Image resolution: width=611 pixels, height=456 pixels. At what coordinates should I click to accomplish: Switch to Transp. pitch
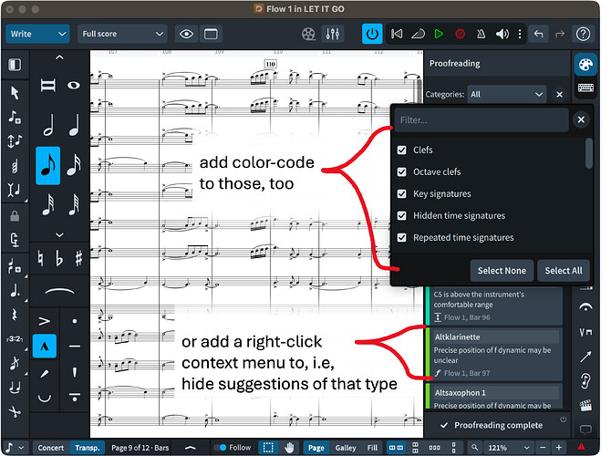88,448
